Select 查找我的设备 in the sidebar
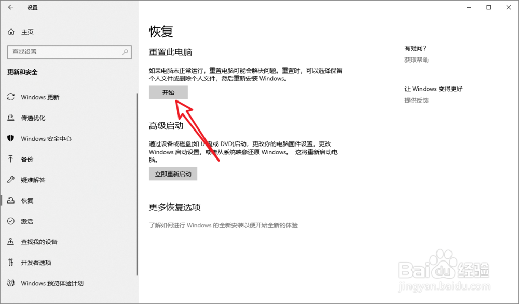 (39, 242)
